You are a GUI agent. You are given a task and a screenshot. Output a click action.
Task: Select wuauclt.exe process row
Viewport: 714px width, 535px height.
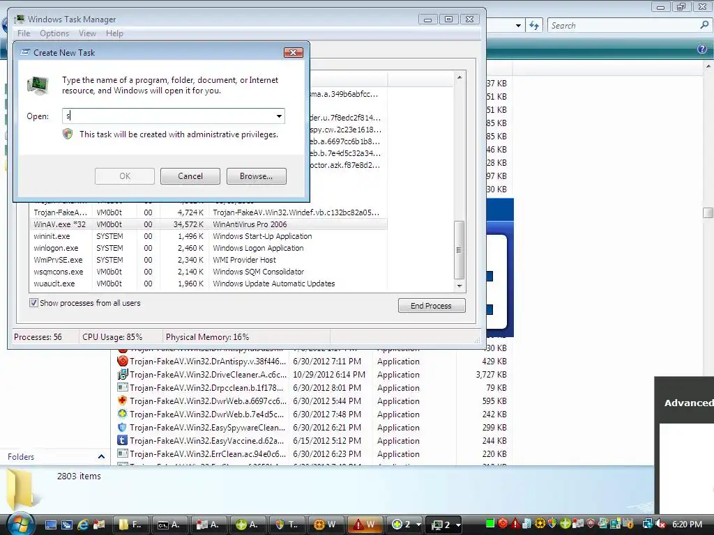pyautogui.click(x=208, y=284)
